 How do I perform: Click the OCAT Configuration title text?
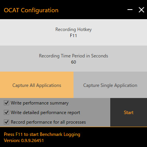(31, 10)
